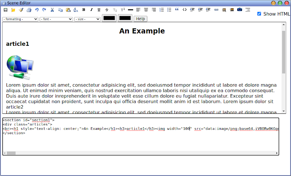291x176 pixels.
Task: Click the outdent icon beside the code brackets
Action: tap(192, 10)
